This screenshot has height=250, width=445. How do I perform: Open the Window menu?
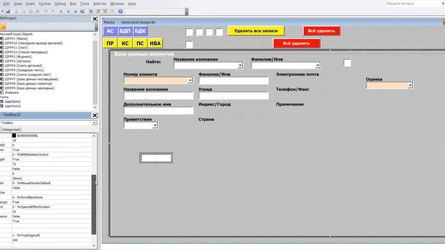coord(117,3)
